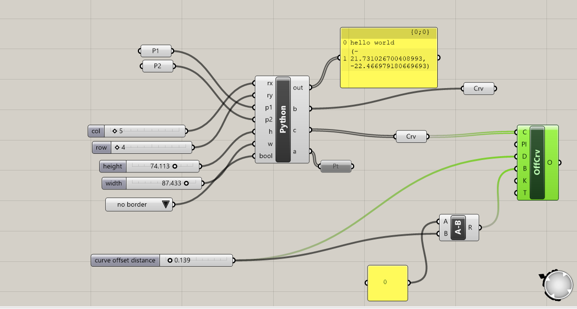The width and height of the screenshot is (577, 309).
Task: Click the yellow panel containing 0
Action: [387, 282]
